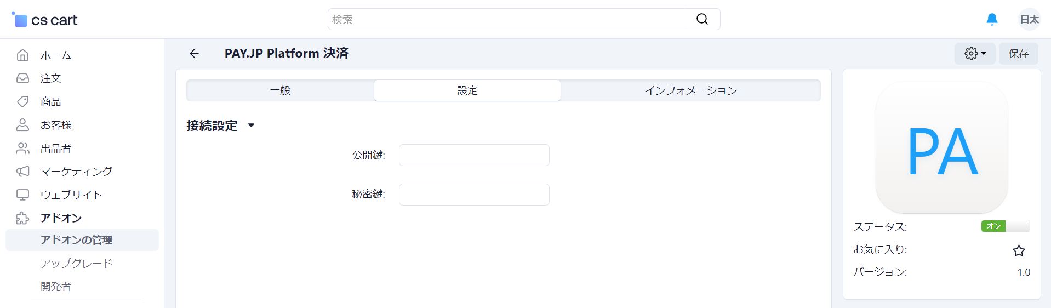Open 注文 orders inbox icon
Screen dimensions: 1051x308
pyautogui.click(x=22, y=78)
